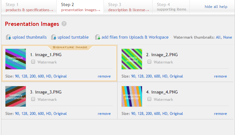Select None for watermark thumbnails
This screenshot has width=235, height=135.
click(x=227, y=37)
